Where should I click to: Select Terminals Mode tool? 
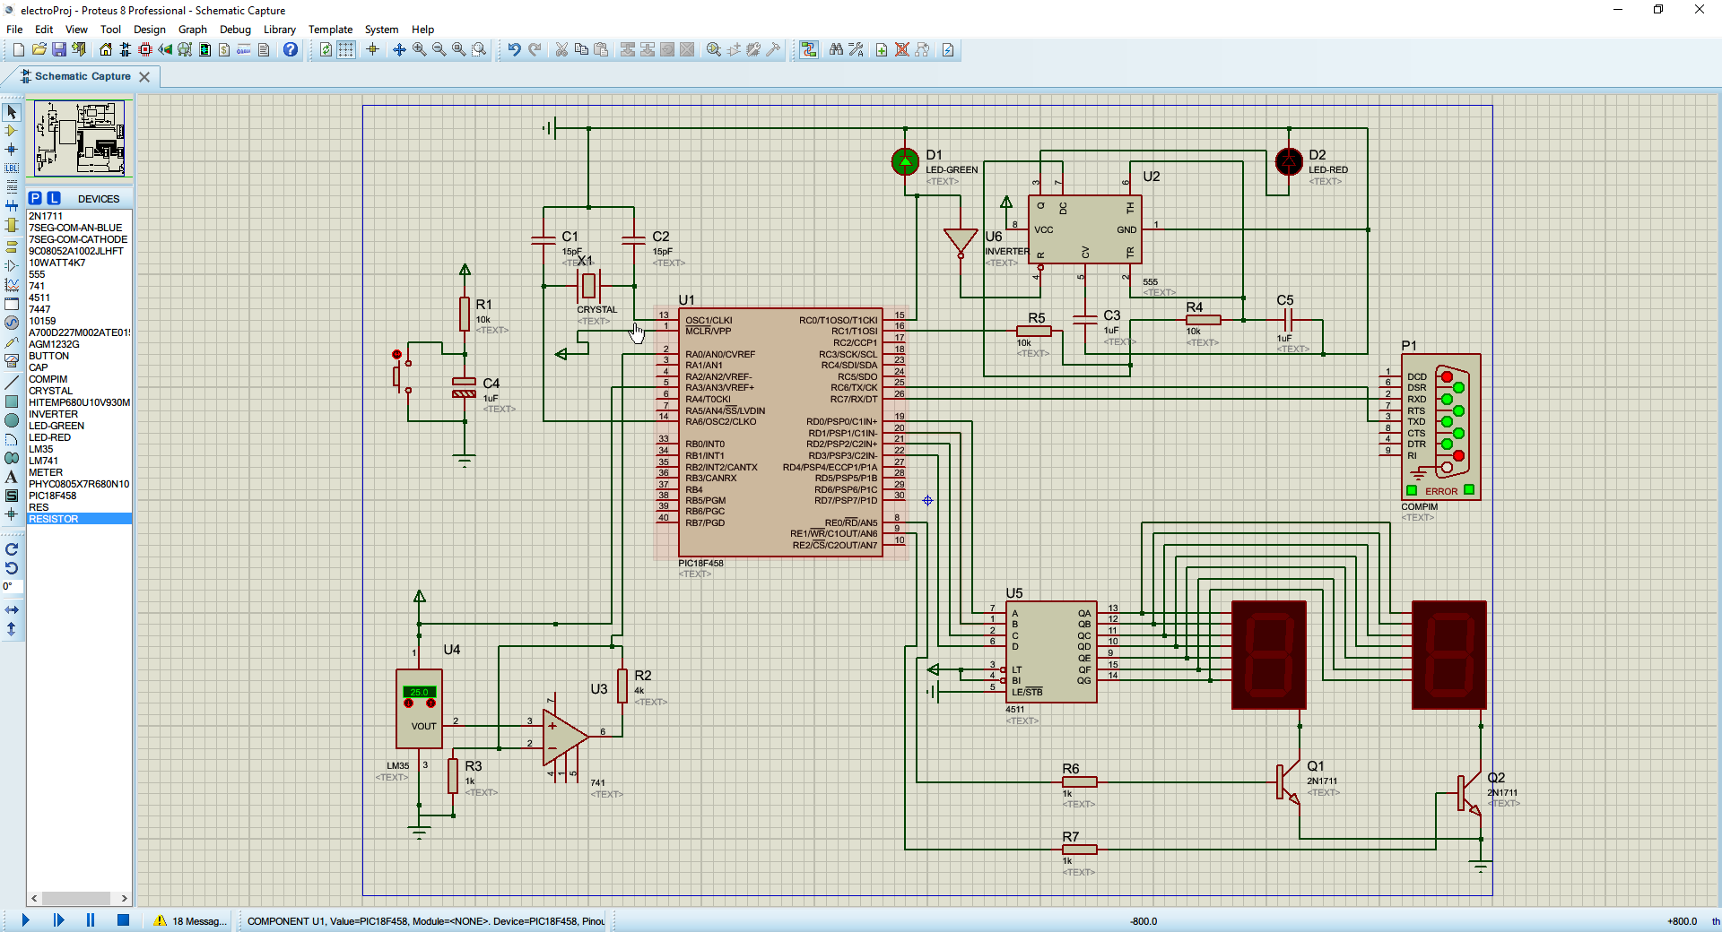pyautogui.click(x=12, y=246)
